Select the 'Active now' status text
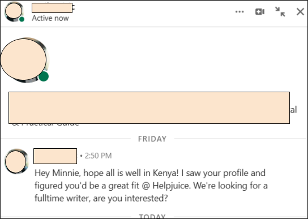The image size is (308, 219). pos(50,18)
